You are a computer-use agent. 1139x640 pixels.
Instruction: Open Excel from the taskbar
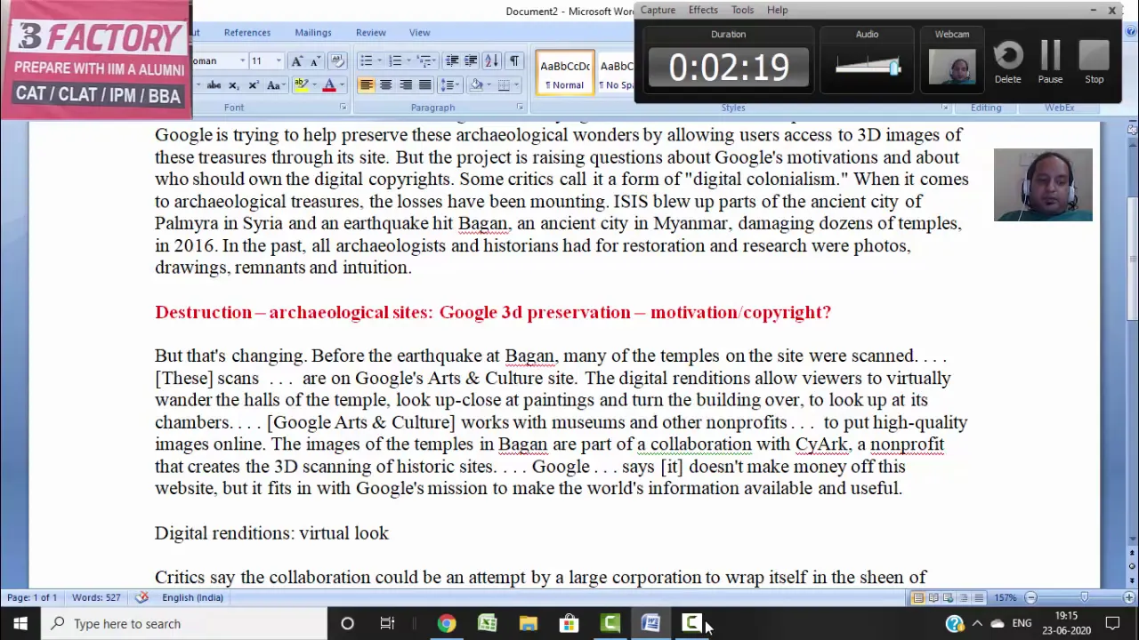(488, 623)
